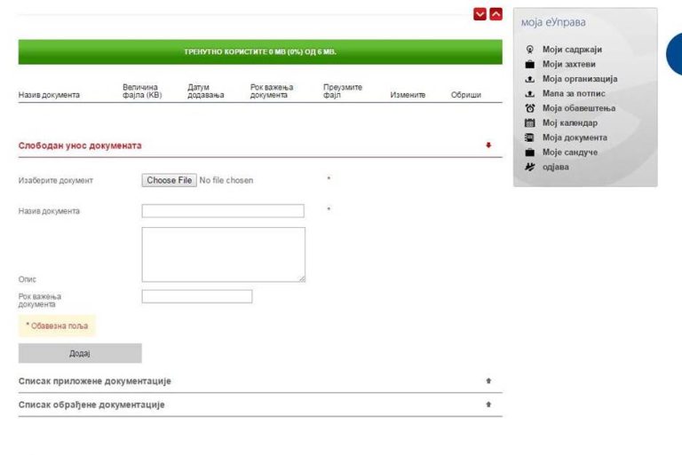Image resolution: width=682 pixels, height=455 pixels.
Task: Select the Рок важења документа input field
Action: (x=196, y=296)
